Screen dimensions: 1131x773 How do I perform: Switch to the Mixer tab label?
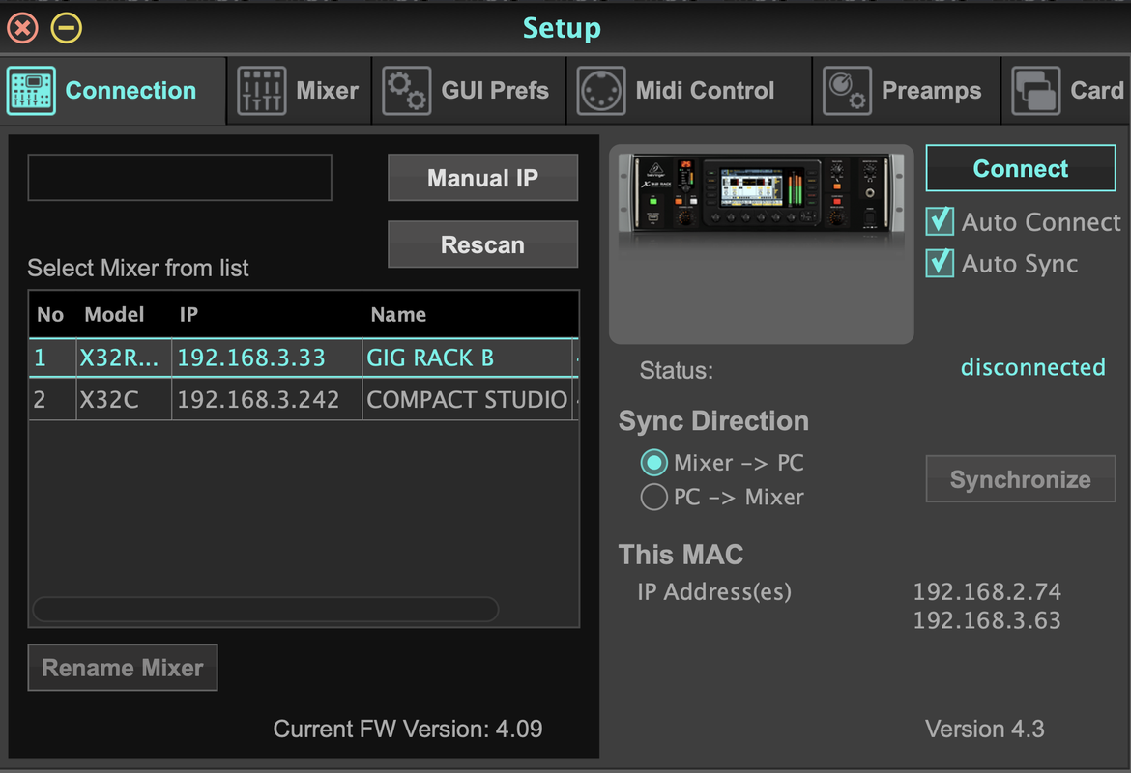click(327, 90)
